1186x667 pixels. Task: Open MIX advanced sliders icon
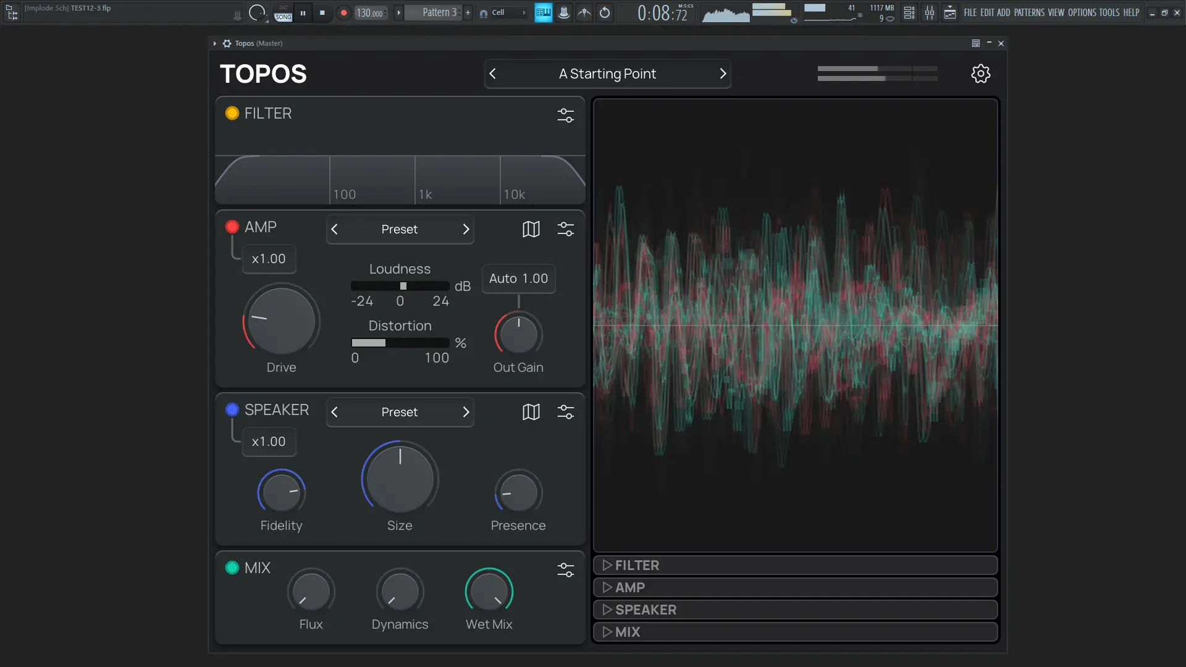click(x=565, y=569)
